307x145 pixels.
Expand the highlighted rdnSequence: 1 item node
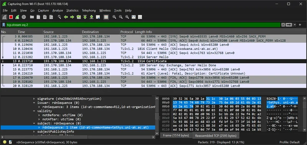[39, 127]
